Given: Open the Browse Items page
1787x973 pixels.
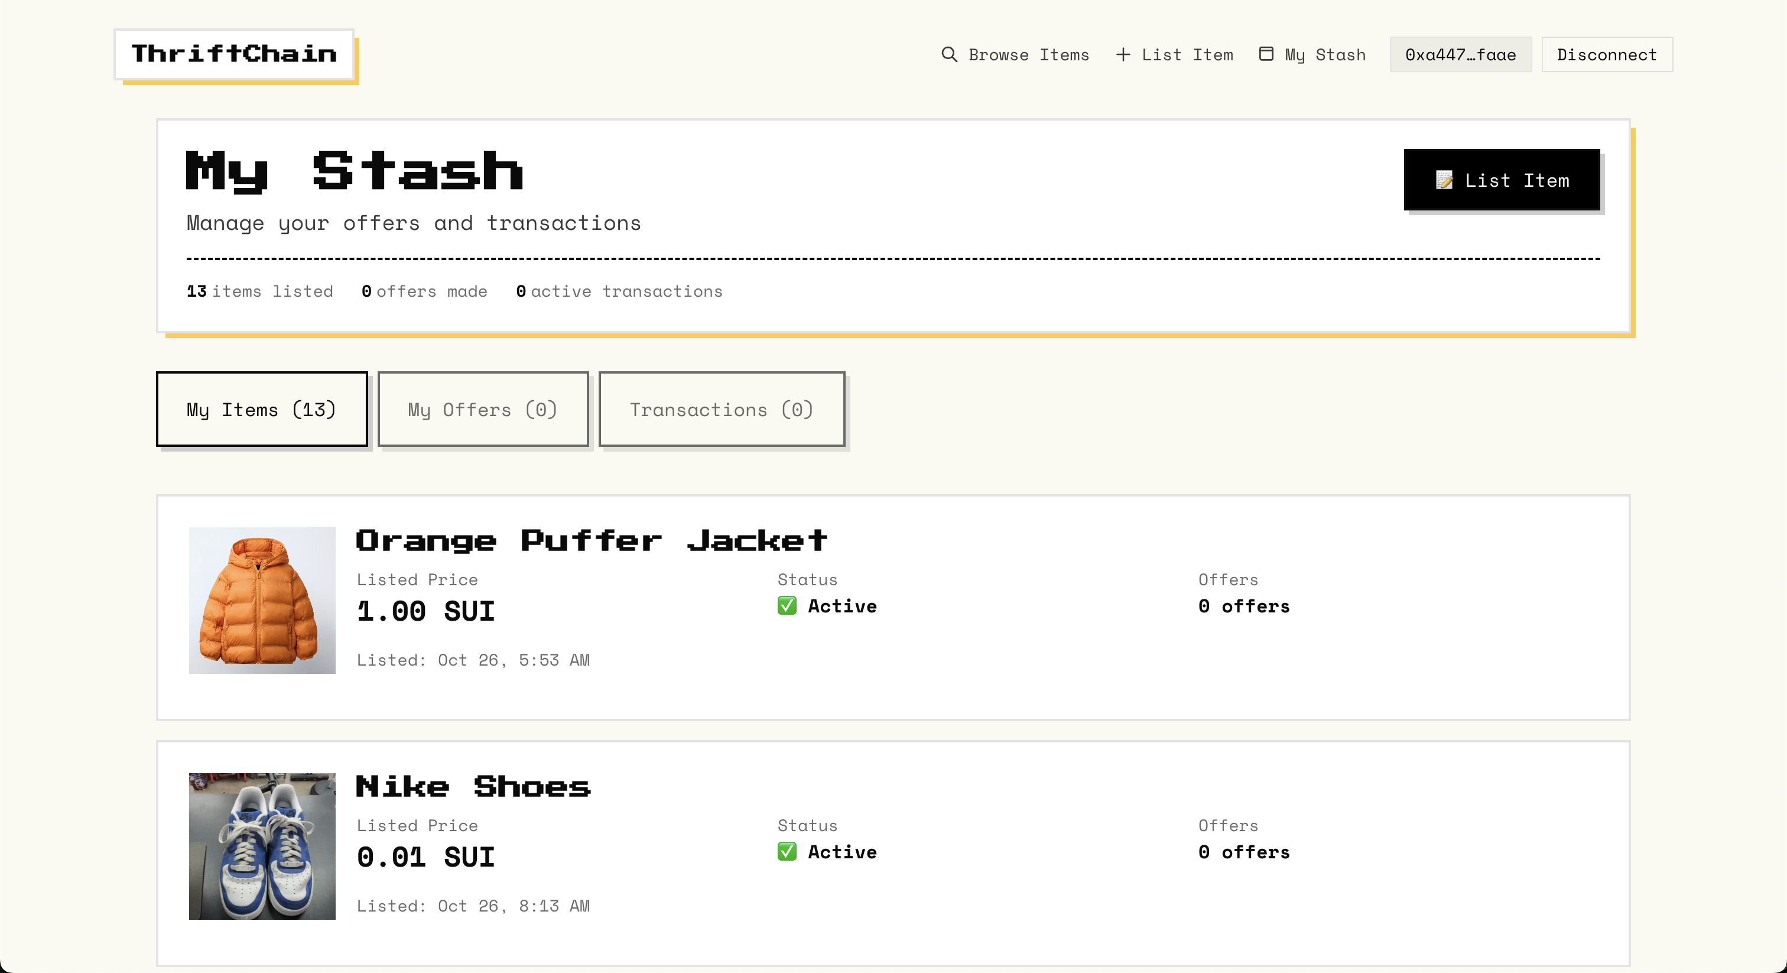Looking at the screenshot, I should [x=1028, y=55].
